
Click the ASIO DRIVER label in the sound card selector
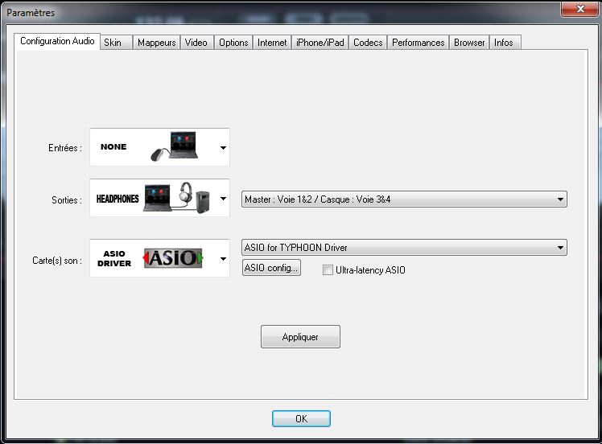tap(114, 258)
